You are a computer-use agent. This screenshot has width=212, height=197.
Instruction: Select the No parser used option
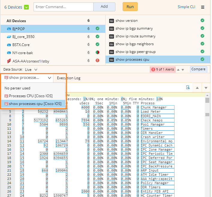tap(17, 88)
